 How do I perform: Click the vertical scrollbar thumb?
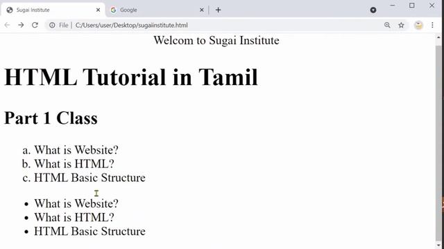(x=438, y=142)
